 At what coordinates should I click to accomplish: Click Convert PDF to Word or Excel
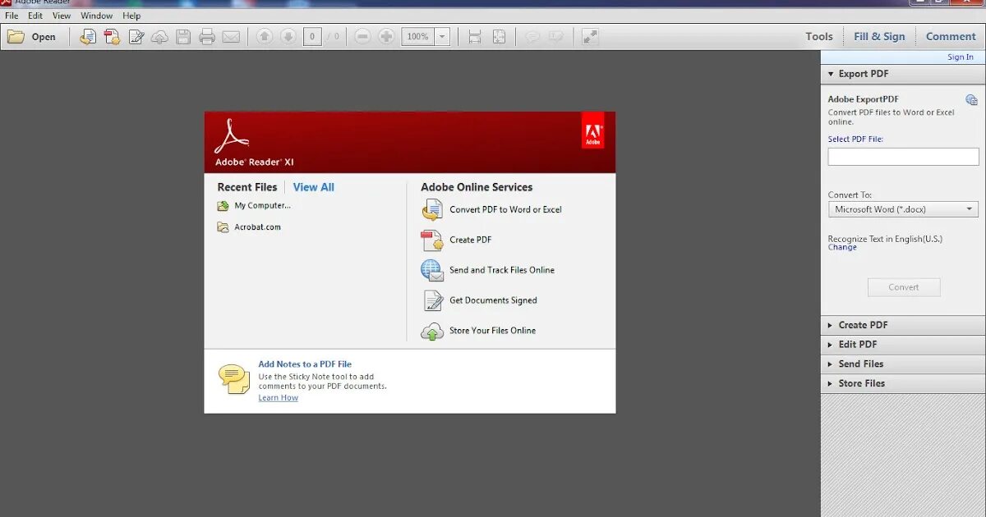tap(505, 210)
